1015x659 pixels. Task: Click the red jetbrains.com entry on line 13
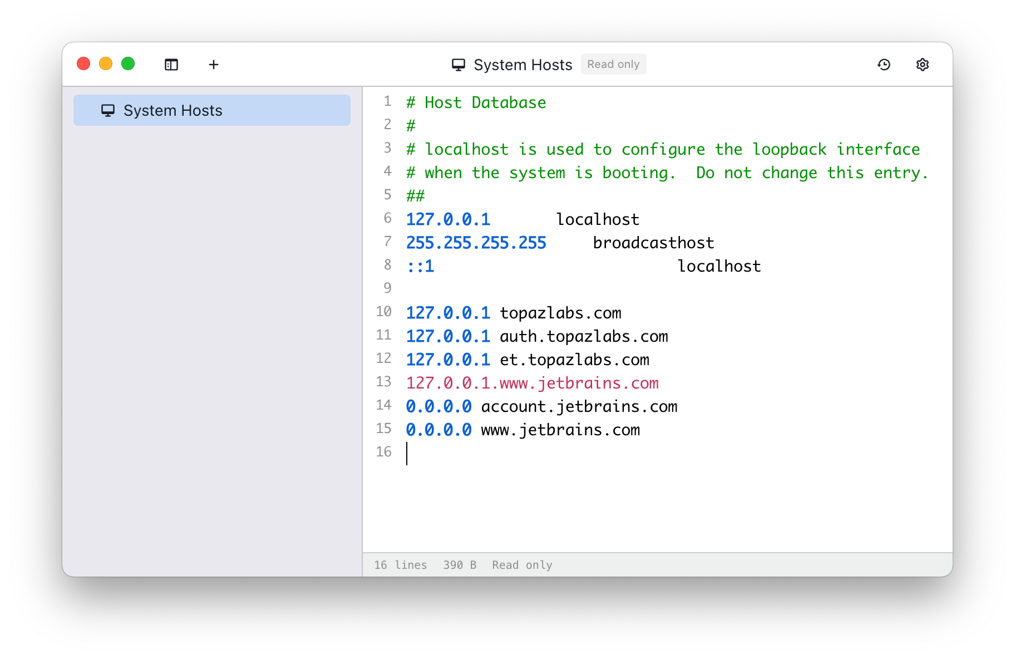[x=532, y=383]
